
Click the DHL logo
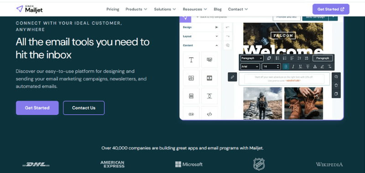(x=36, y=165)
